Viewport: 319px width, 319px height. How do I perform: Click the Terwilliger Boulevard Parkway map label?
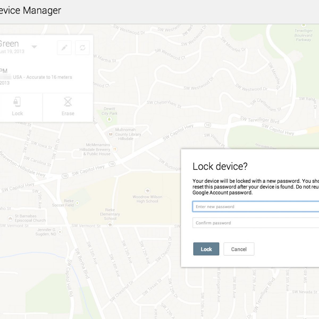(303, 35)
